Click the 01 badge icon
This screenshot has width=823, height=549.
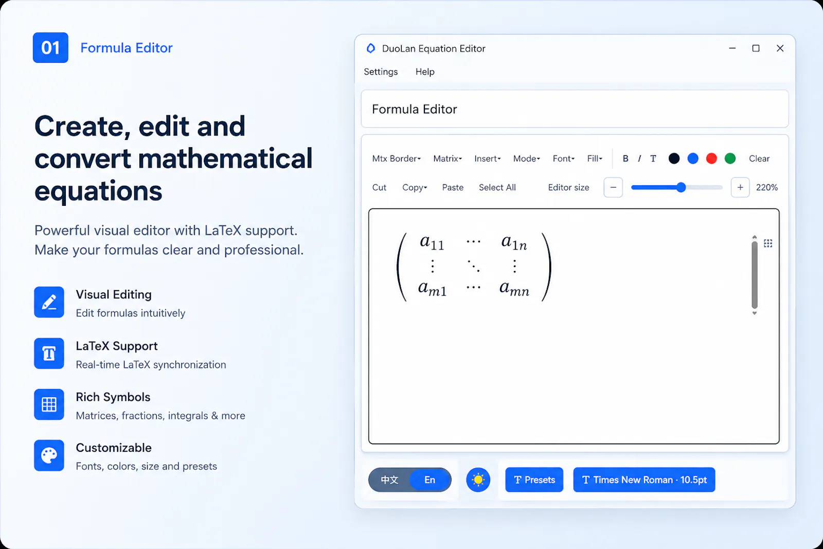point(50,48)
